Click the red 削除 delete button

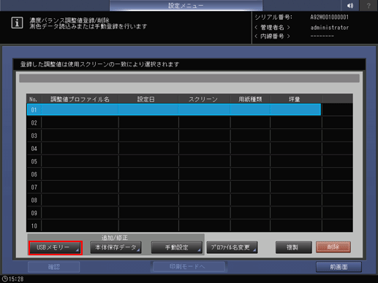click(x=333, y=247)
